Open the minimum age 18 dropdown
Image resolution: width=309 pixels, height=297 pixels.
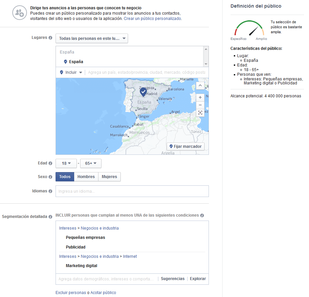click(x=66, y=163)
